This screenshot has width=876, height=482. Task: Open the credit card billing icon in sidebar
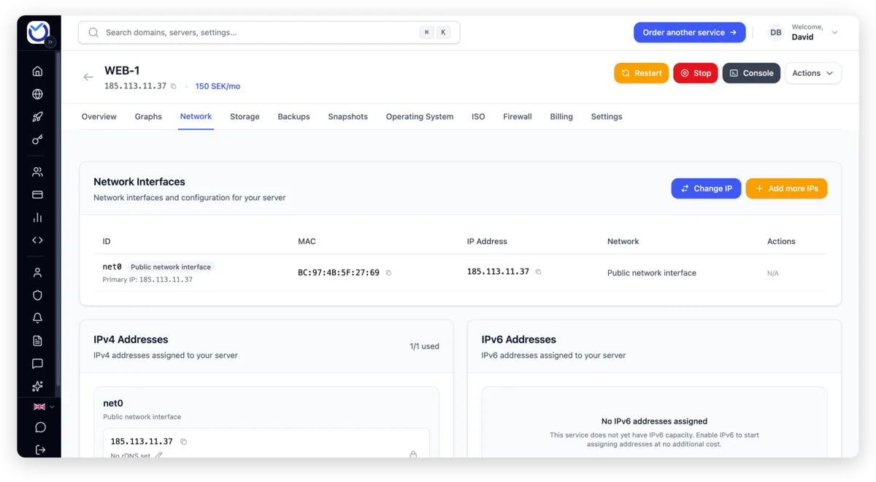(37, 195)
